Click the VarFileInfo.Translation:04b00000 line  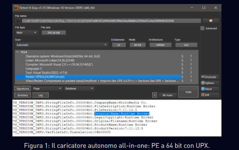[x=62, y=132]
